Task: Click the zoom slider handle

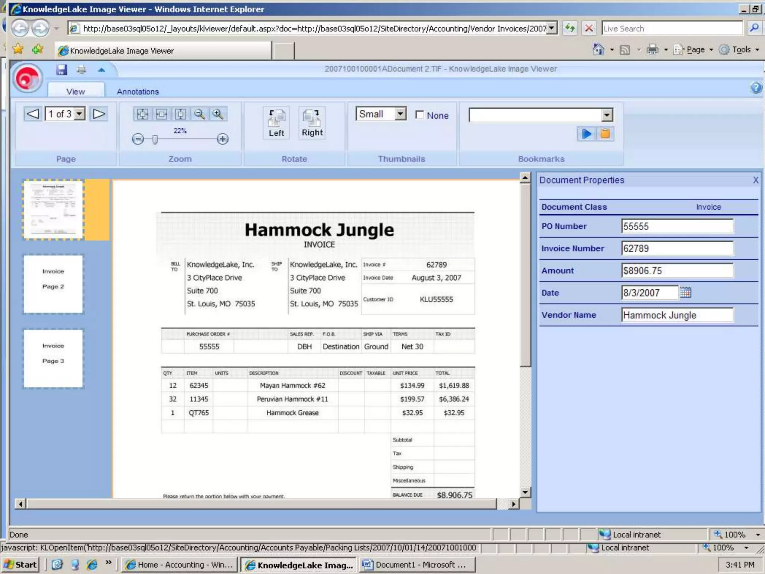Action: pyautogui.click(x=155, y=139)
